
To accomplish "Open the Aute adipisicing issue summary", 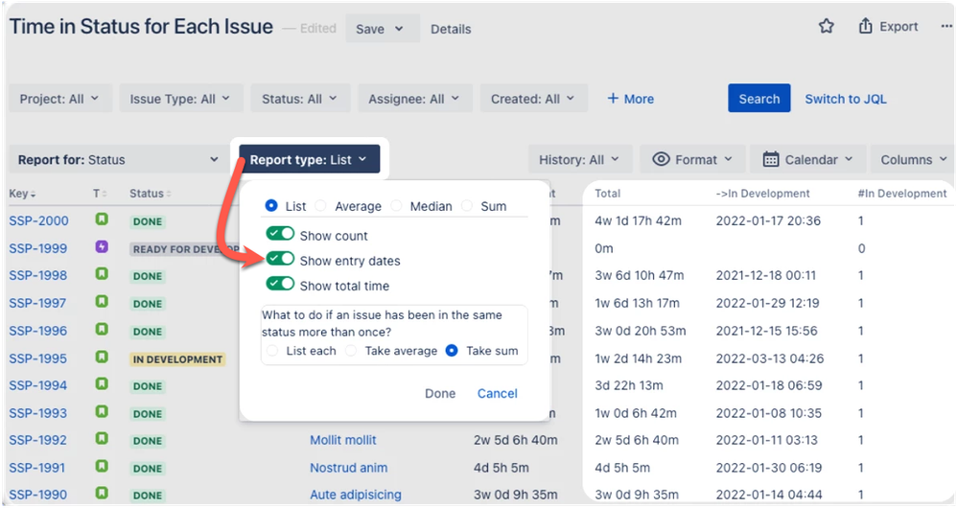I will click(x=356, y=495).
